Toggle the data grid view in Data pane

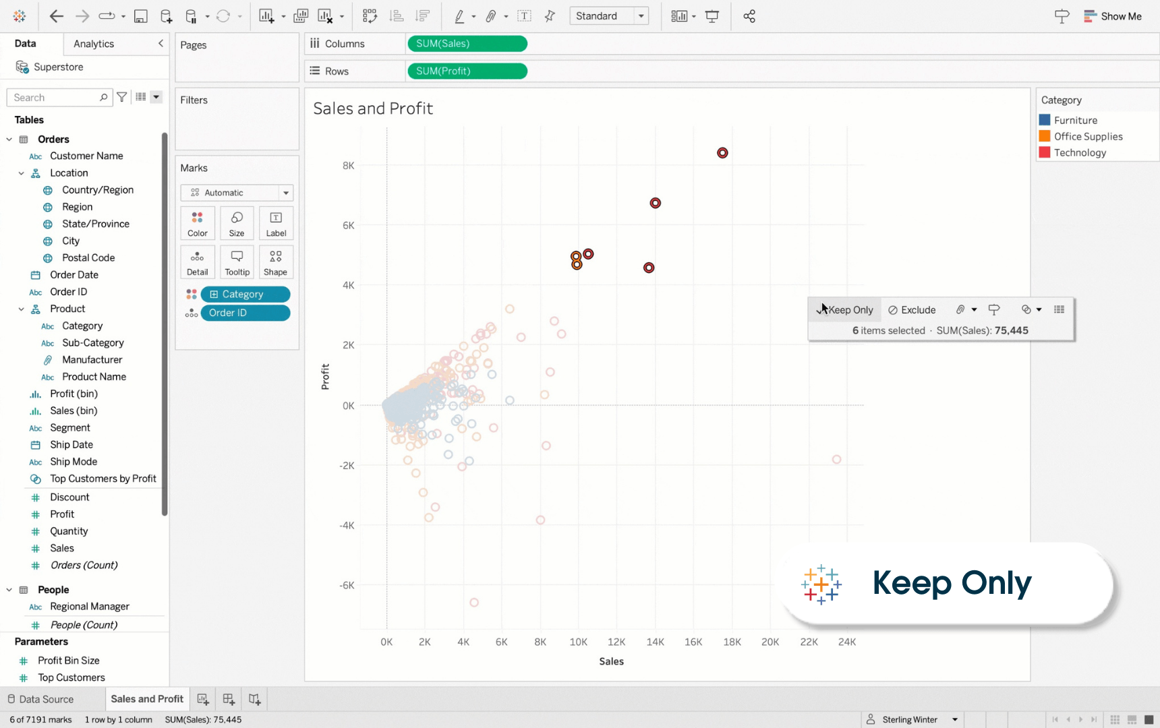tap(140, 96)
